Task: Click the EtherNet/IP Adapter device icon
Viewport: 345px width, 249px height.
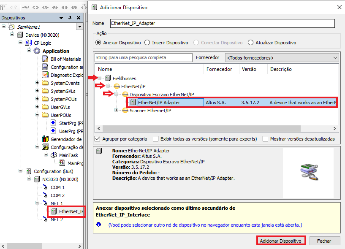Action: [133, 102]
